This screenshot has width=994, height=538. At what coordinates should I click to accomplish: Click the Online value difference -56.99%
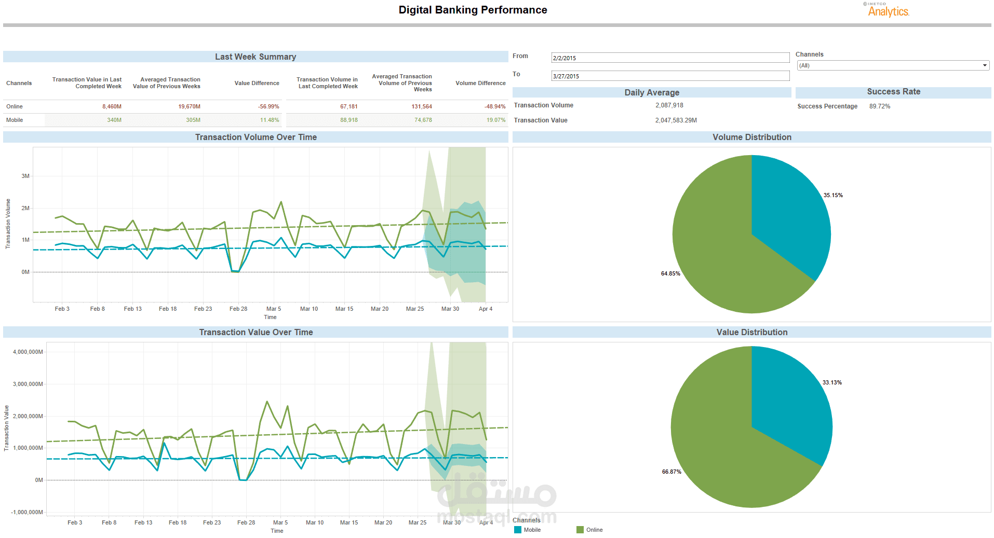point(268,106)
